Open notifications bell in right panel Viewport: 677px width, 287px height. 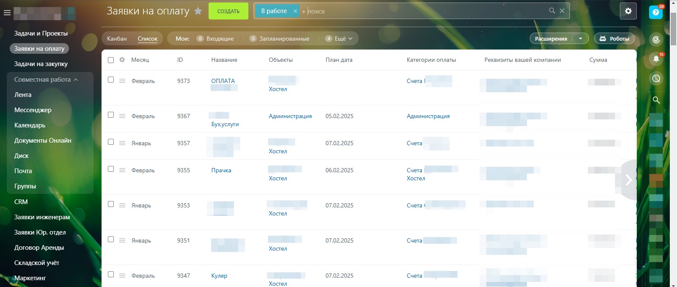pyautogui.click(x=656, y=59)
